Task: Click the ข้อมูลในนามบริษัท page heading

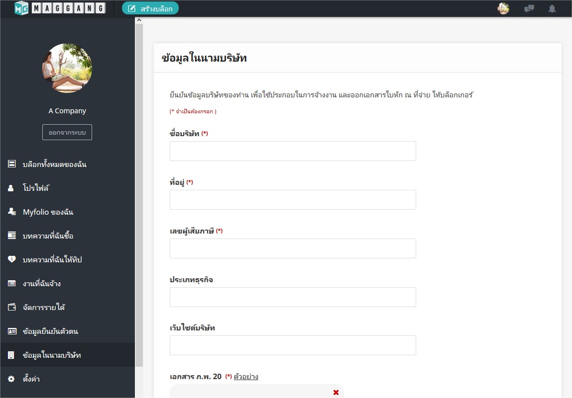Action: tap(204, 58)
